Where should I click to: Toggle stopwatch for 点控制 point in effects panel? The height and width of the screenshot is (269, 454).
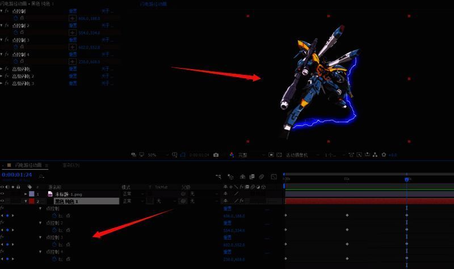pos(16,18)
